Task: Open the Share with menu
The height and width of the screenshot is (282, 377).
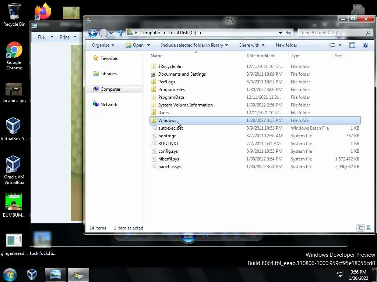Action: coord(252,45)
